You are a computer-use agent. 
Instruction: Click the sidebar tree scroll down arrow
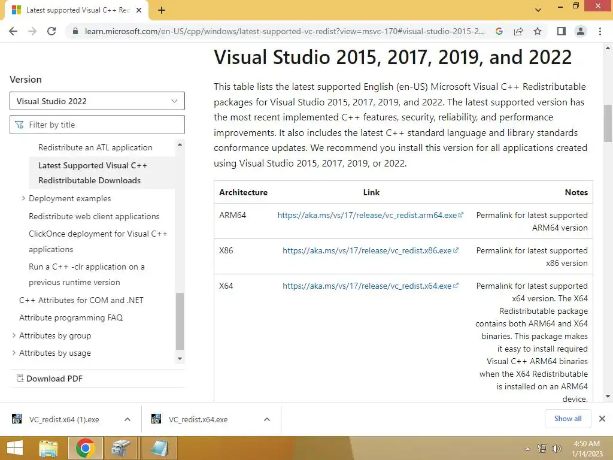tap(180, 359)
